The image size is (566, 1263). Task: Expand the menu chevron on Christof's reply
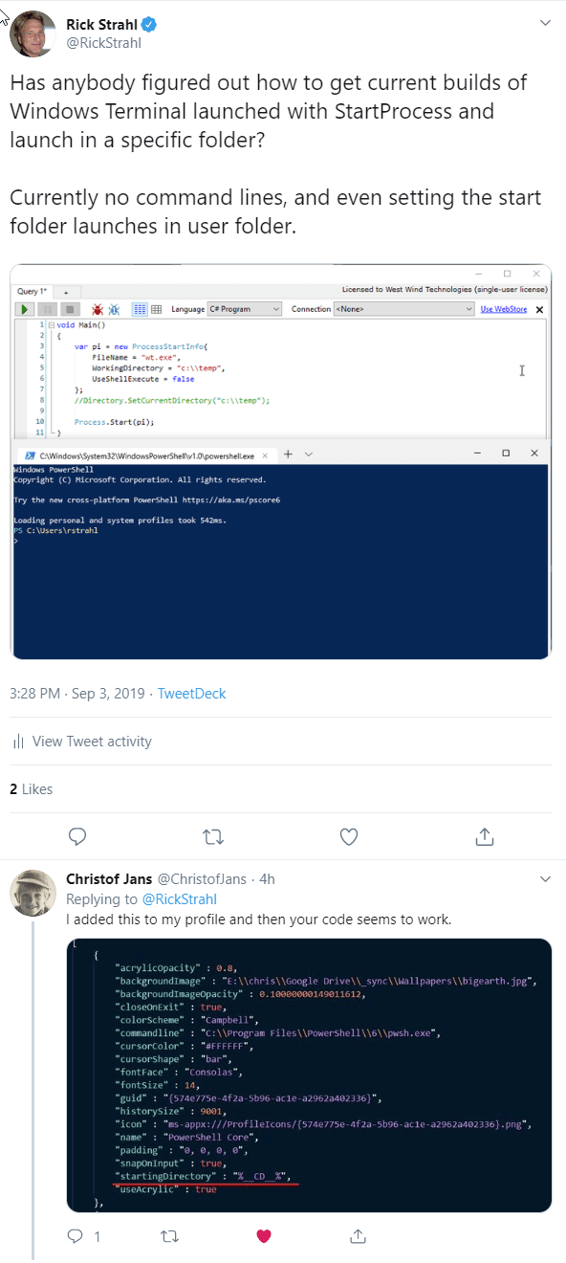(545, 878)
